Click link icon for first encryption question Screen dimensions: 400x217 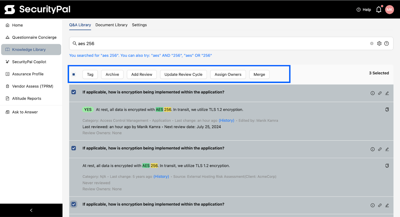380,93
